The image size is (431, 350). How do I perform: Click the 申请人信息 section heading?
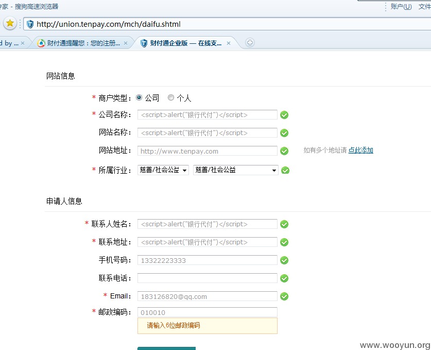pyautogui.click(x=64, y=201)
